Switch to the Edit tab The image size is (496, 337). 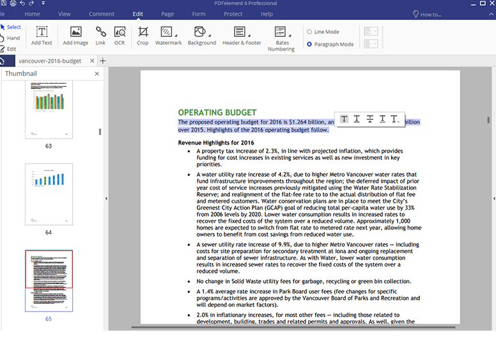(x=137, y=14)
